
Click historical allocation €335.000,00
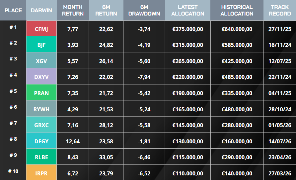click(x=237, y=93)
